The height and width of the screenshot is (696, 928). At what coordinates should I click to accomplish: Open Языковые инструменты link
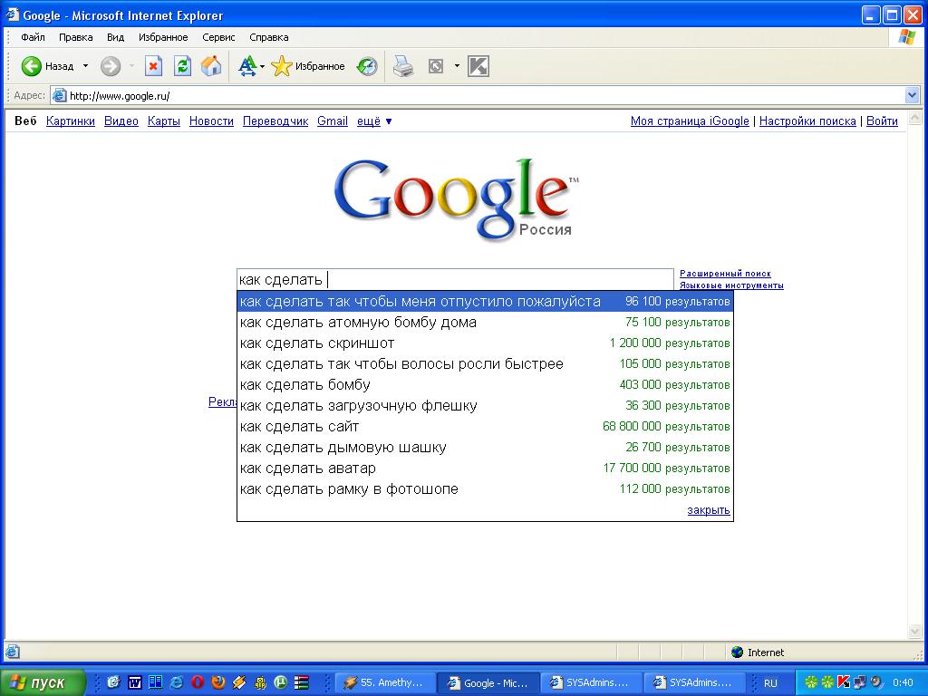[731, 285]
